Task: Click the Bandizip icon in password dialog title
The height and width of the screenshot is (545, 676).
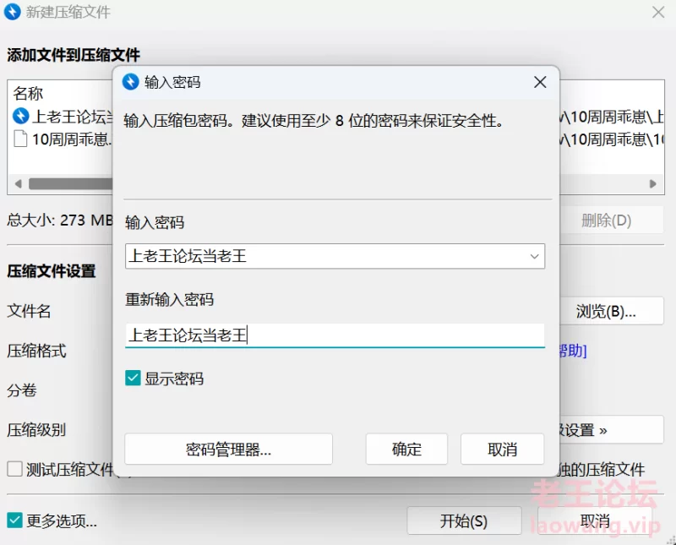Action: tap(131, 81)
